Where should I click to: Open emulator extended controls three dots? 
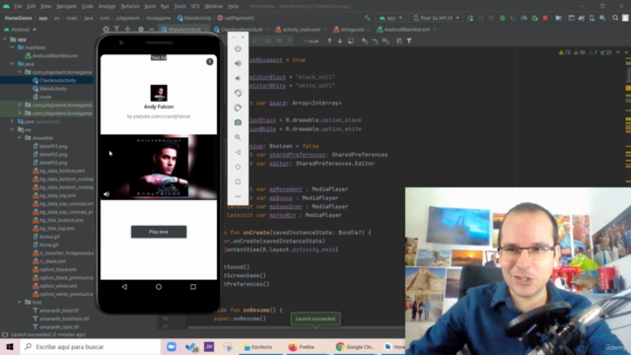238,197
